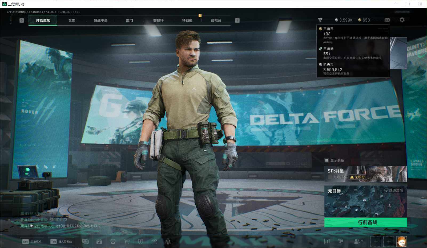
Task: Open the 部门 tab
Action: click(130, 20)
